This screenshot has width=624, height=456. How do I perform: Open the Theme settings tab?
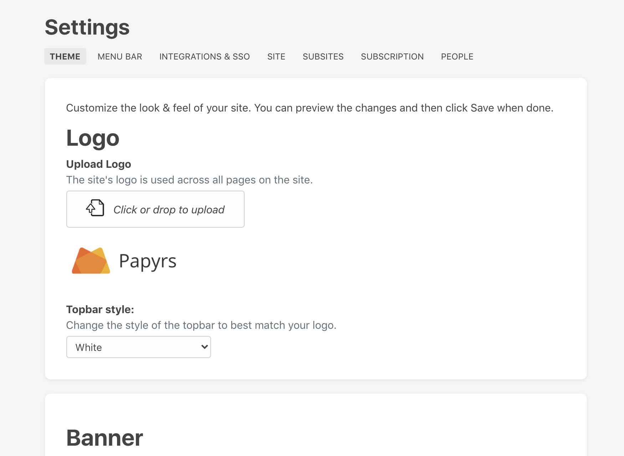65,56
